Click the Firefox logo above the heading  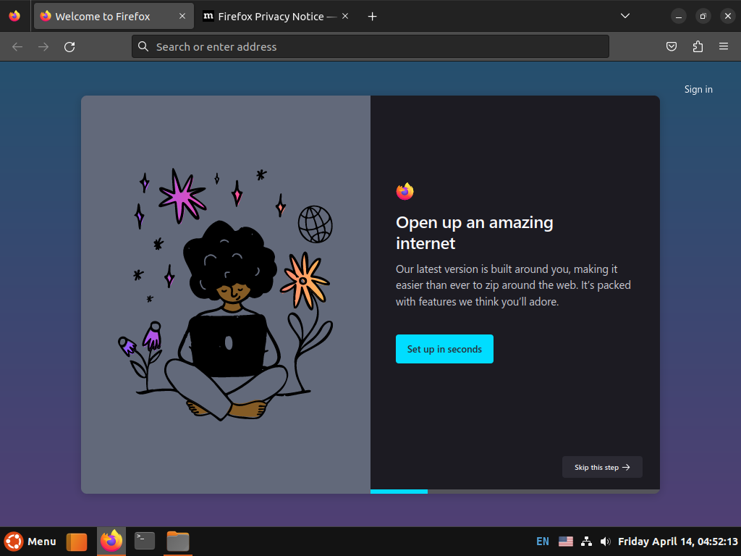pos(405,191)
